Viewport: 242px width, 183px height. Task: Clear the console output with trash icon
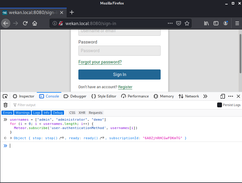(5, 105)
